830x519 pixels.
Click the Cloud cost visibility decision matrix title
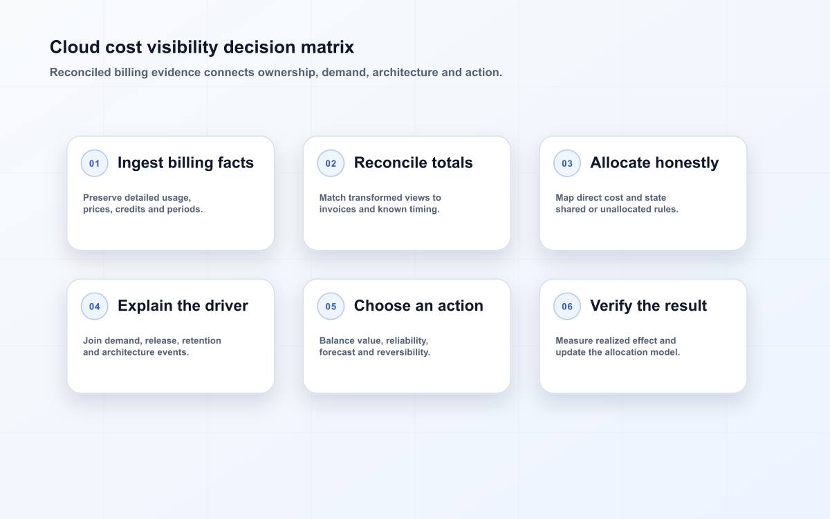(x=202, y=47)
